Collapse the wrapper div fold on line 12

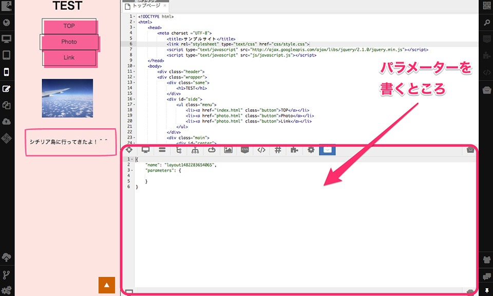[x=134, y=77]
